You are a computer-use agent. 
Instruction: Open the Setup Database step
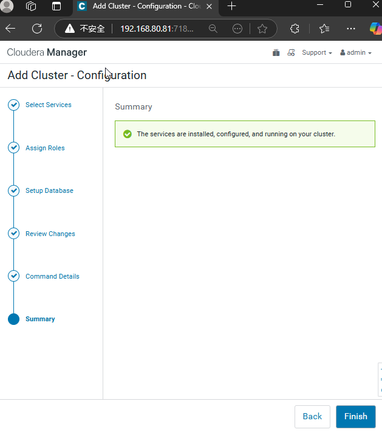(x=50, y=190)
